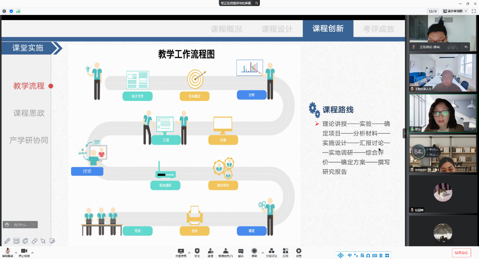Viewport: 479px width, 259px height.
Task: Click Share Screen (共享屏幕) button
Action: [x=181, y=252]
